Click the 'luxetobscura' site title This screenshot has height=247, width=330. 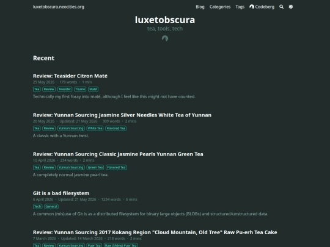point(165,20)
